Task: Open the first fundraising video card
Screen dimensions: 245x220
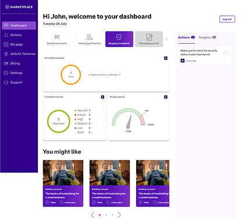Action: (63, 183)
